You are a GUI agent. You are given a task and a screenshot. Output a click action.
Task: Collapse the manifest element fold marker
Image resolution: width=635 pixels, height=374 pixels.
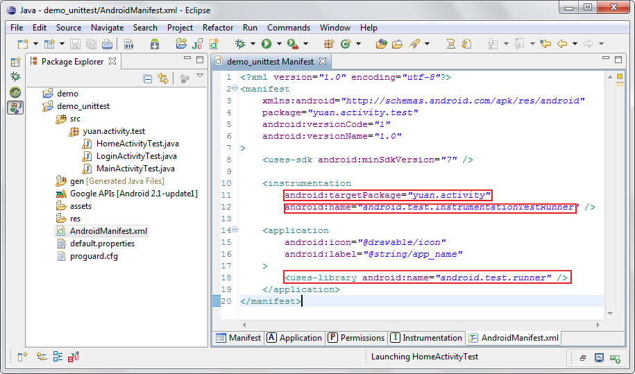(x=235, y=88)
